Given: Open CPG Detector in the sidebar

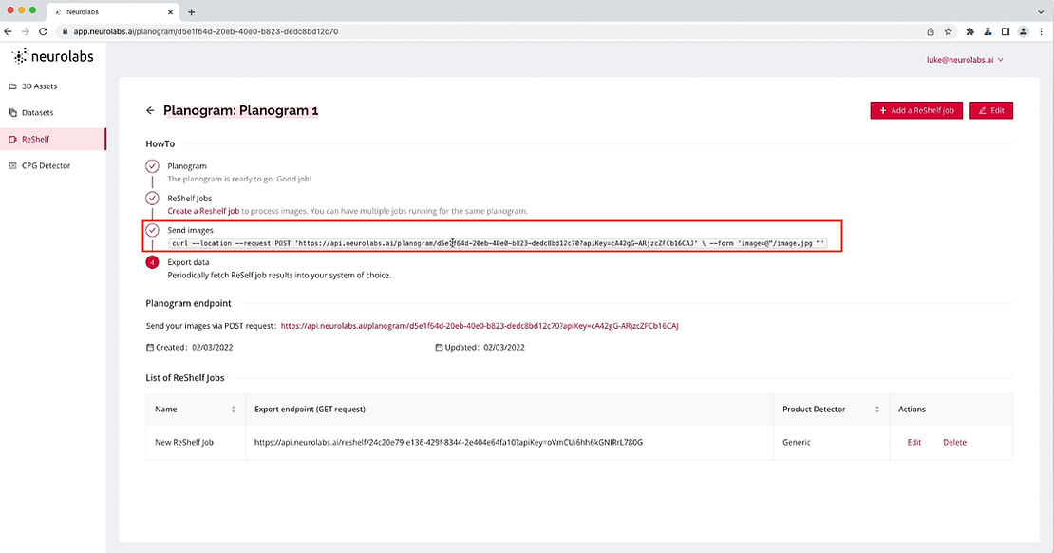Looking at the screenshot, I should click(x=52, y=165).
